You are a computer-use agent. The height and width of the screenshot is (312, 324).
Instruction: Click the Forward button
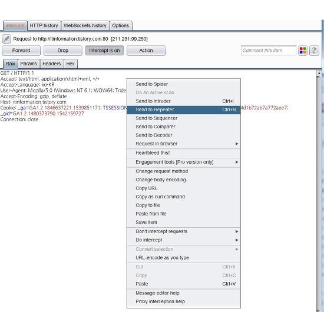(21, 51)
